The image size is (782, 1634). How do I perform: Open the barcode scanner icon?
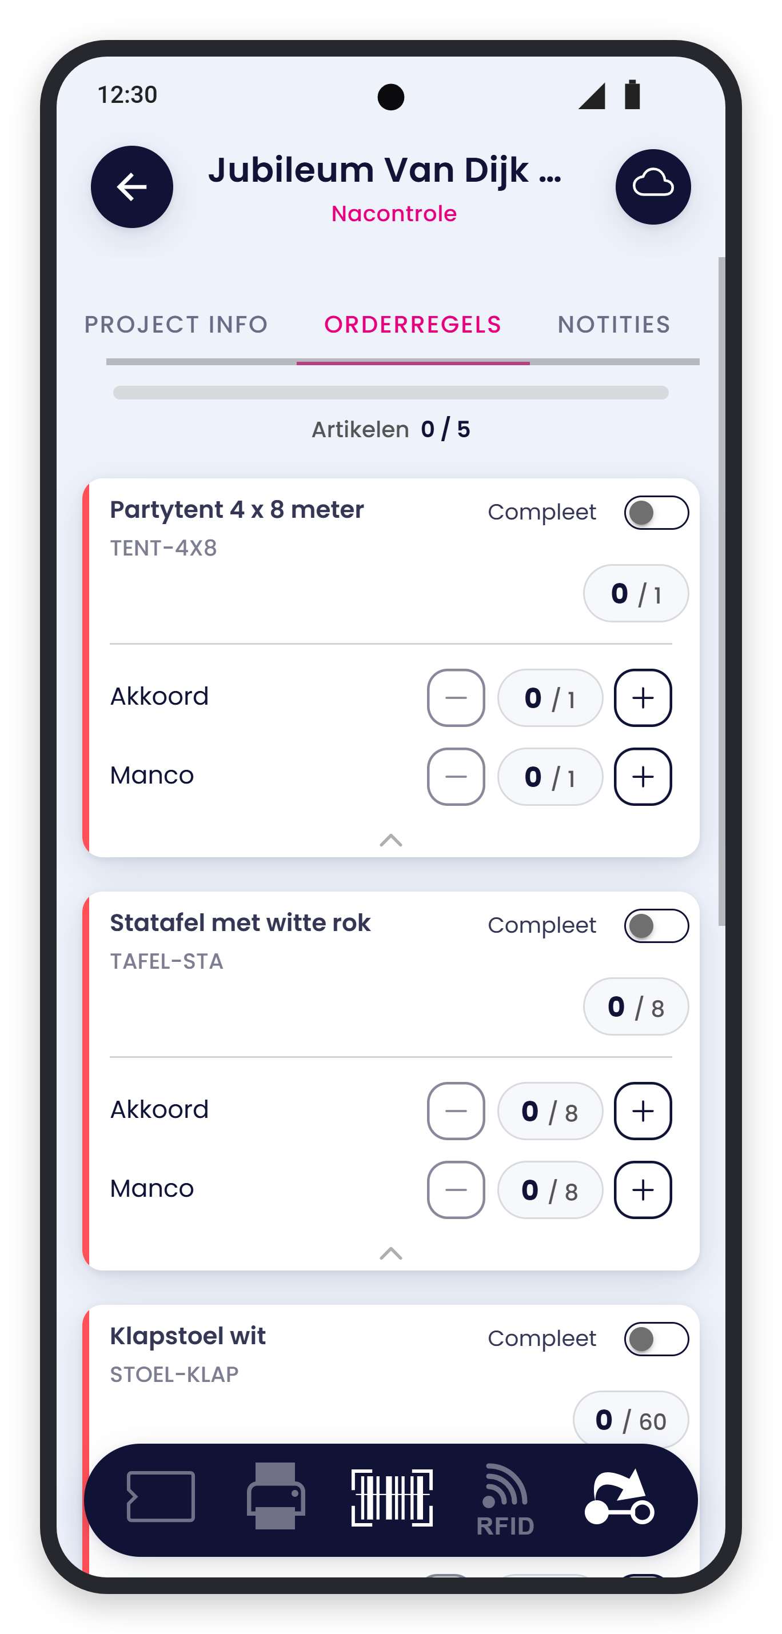point(392,1497)
